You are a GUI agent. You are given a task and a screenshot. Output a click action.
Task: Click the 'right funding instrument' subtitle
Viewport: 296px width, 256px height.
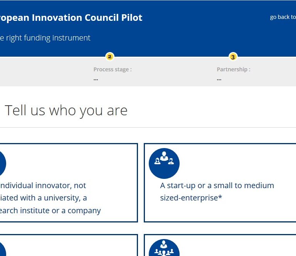pos(45,38)
